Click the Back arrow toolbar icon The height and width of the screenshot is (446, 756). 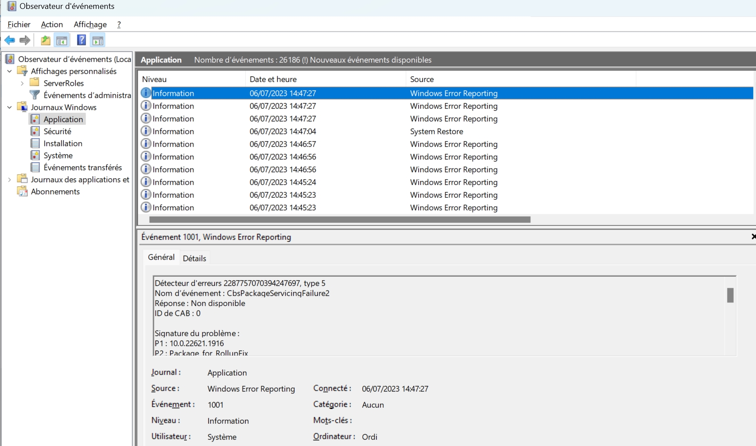[10, 41]
